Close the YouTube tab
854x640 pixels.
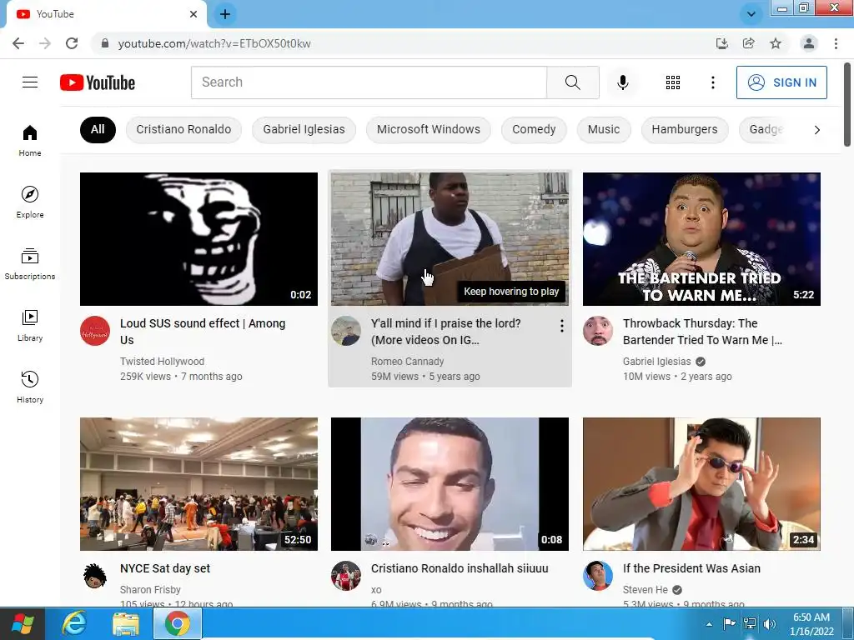click(193, 14)
